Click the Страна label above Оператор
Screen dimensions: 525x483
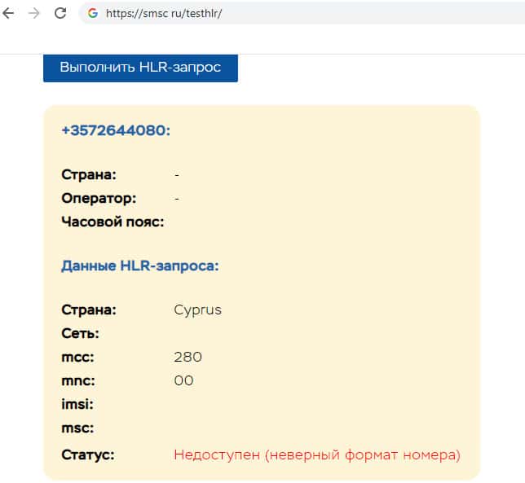pyautogui.click(x=89, y=174)
